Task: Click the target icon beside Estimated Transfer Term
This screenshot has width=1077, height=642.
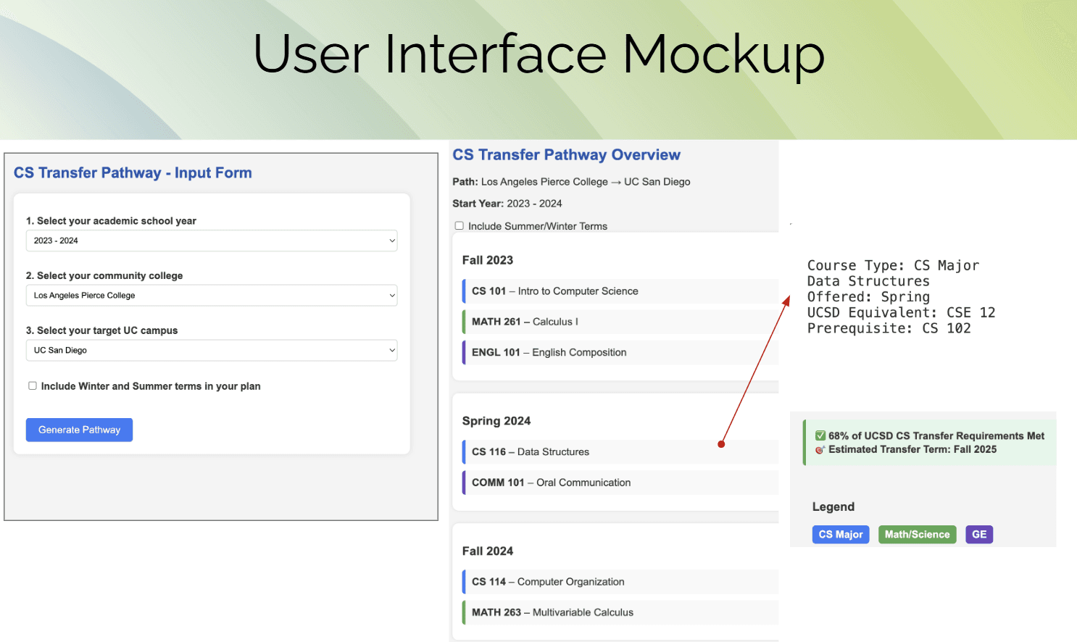Action: tap(820, 450)
